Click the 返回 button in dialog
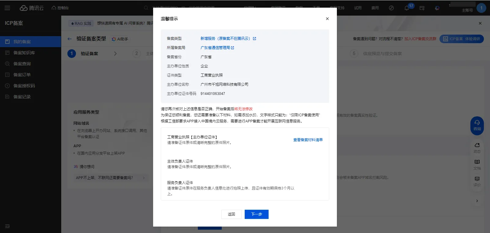This screenshot has height=233, width=490. point(231,214)
